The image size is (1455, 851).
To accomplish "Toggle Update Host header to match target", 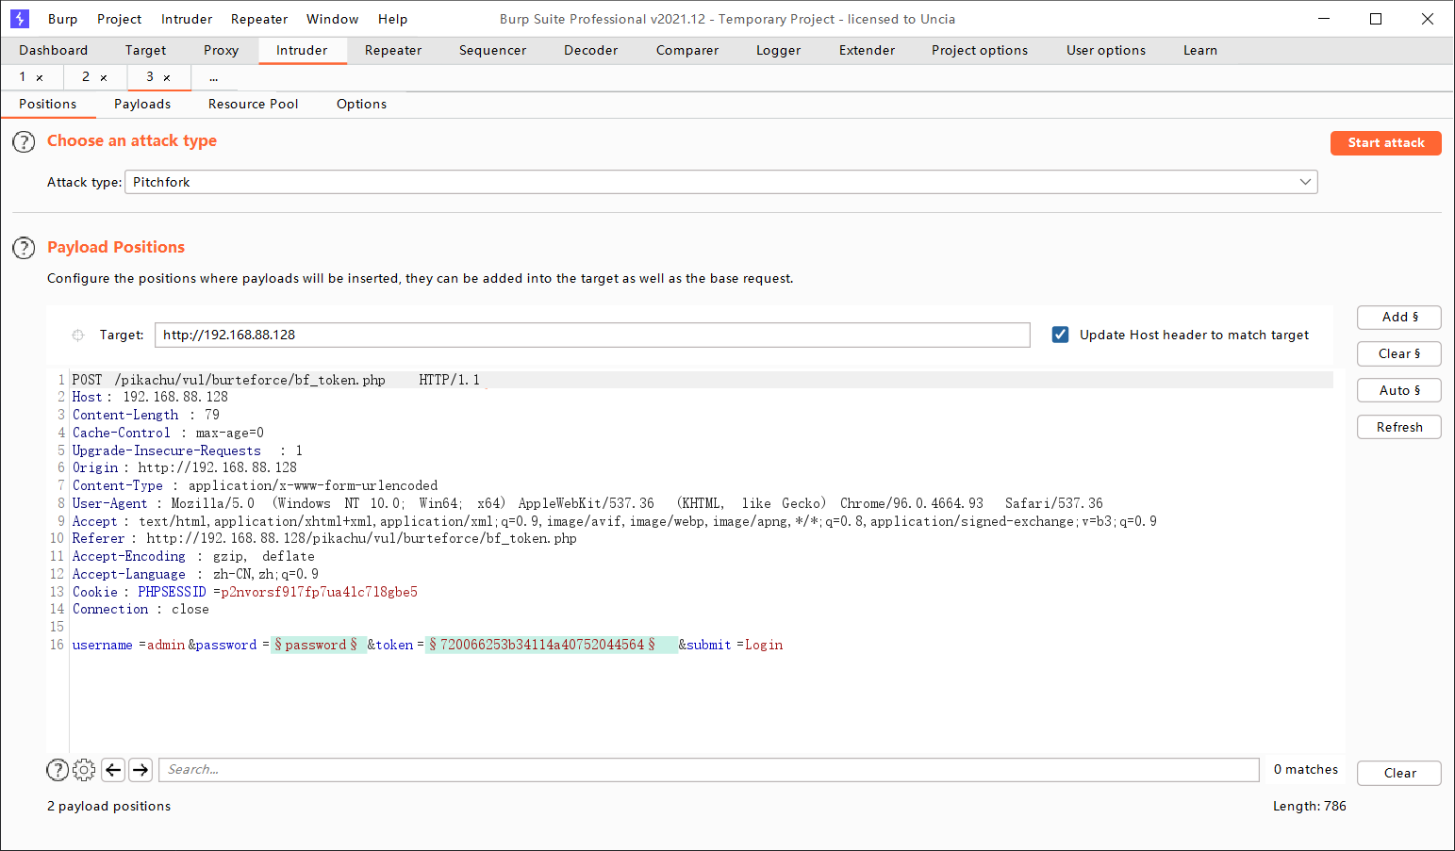I will (x=1061, y=335).
